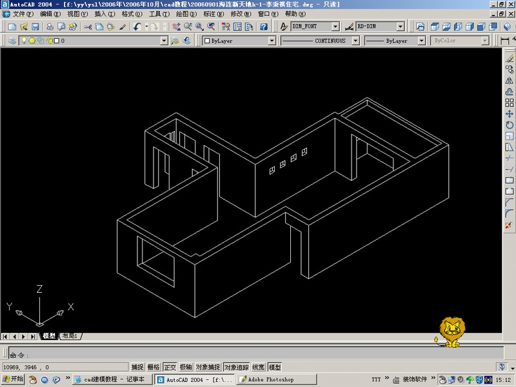Click the Undo arrow icon
Viewport: 516px width, 387px height.
click(137, 26)
